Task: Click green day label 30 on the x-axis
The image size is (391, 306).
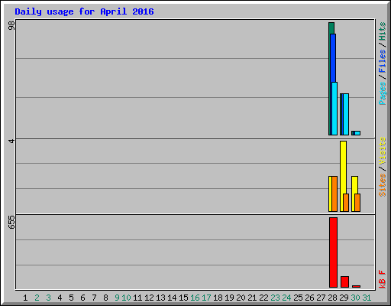Action: [x=355, y=298]
